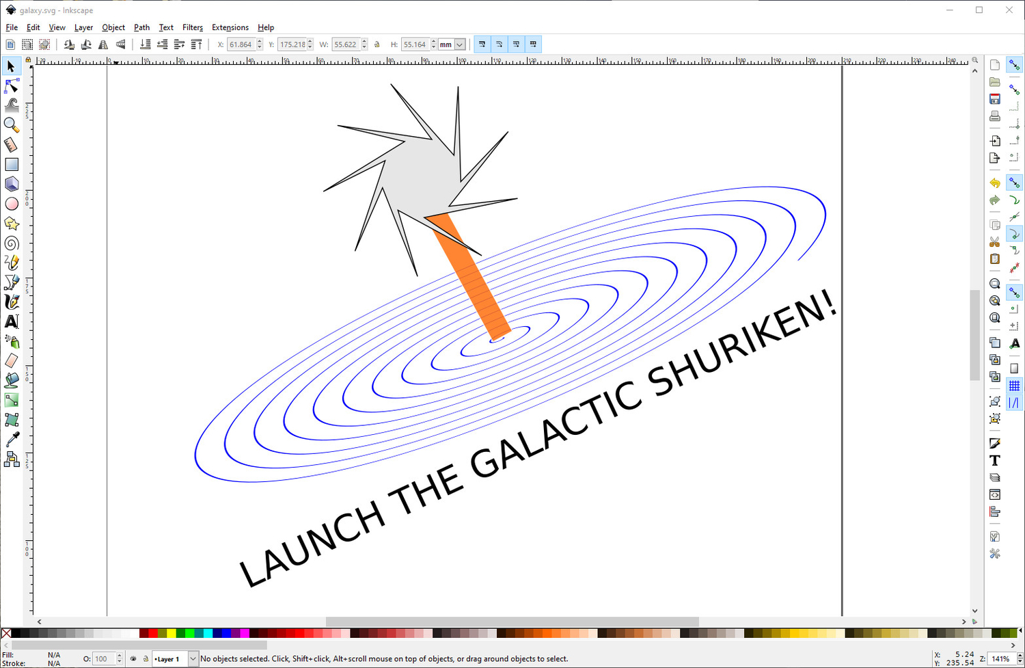
Task: Choose the Star and polygon tool
Action: (12, 224)
